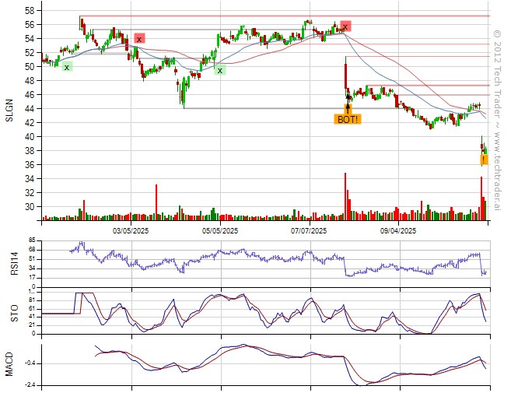Click the RSI14 indicator panel label
Viewport: 511px width, 400px height.
click(10, 264)
